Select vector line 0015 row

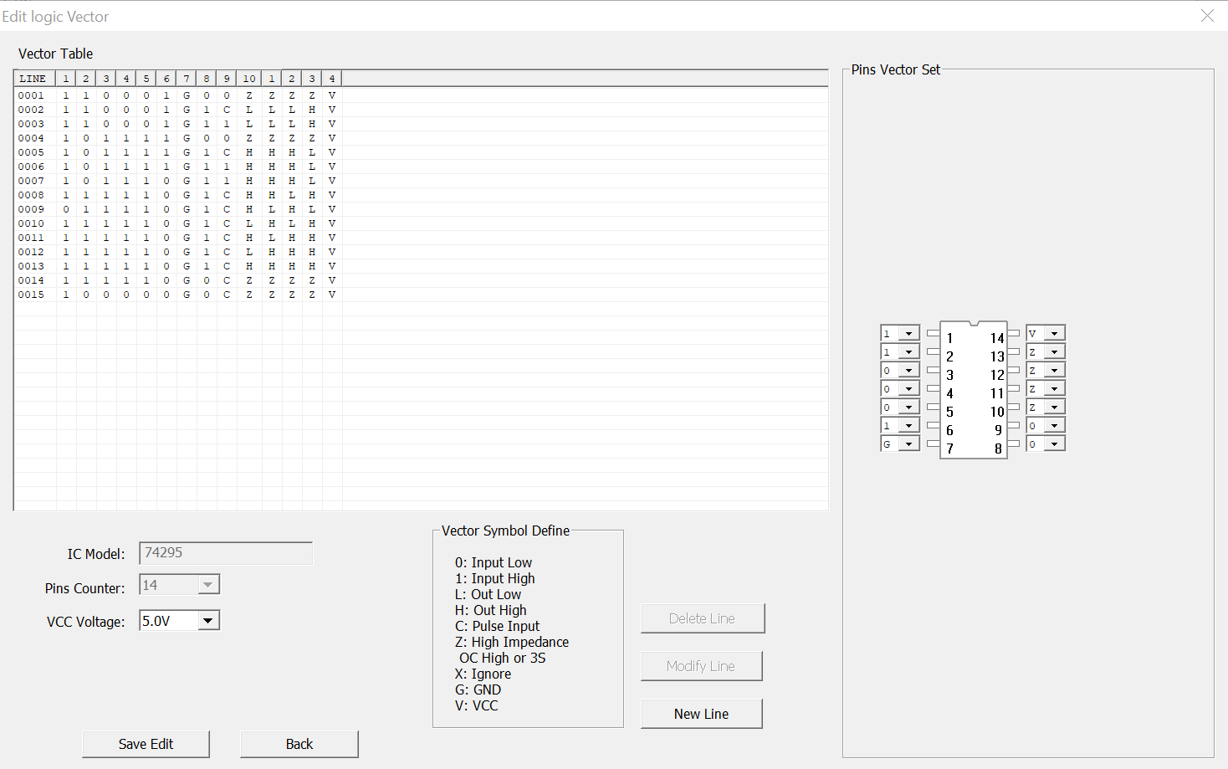pos(32,295)
